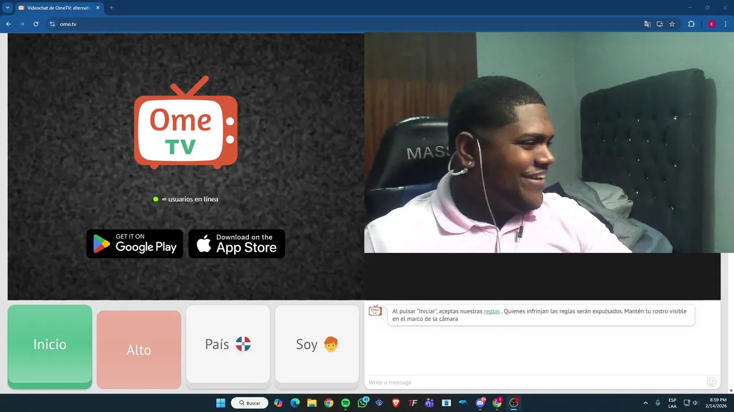
Task: Click the Dominican Republic flag icon
Action: click(x=243, y=344)
